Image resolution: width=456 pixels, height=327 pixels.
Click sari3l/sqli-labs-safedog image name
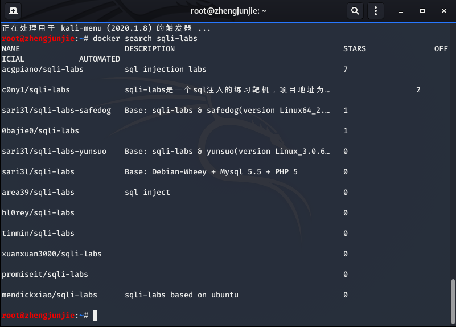coord(56,110)
